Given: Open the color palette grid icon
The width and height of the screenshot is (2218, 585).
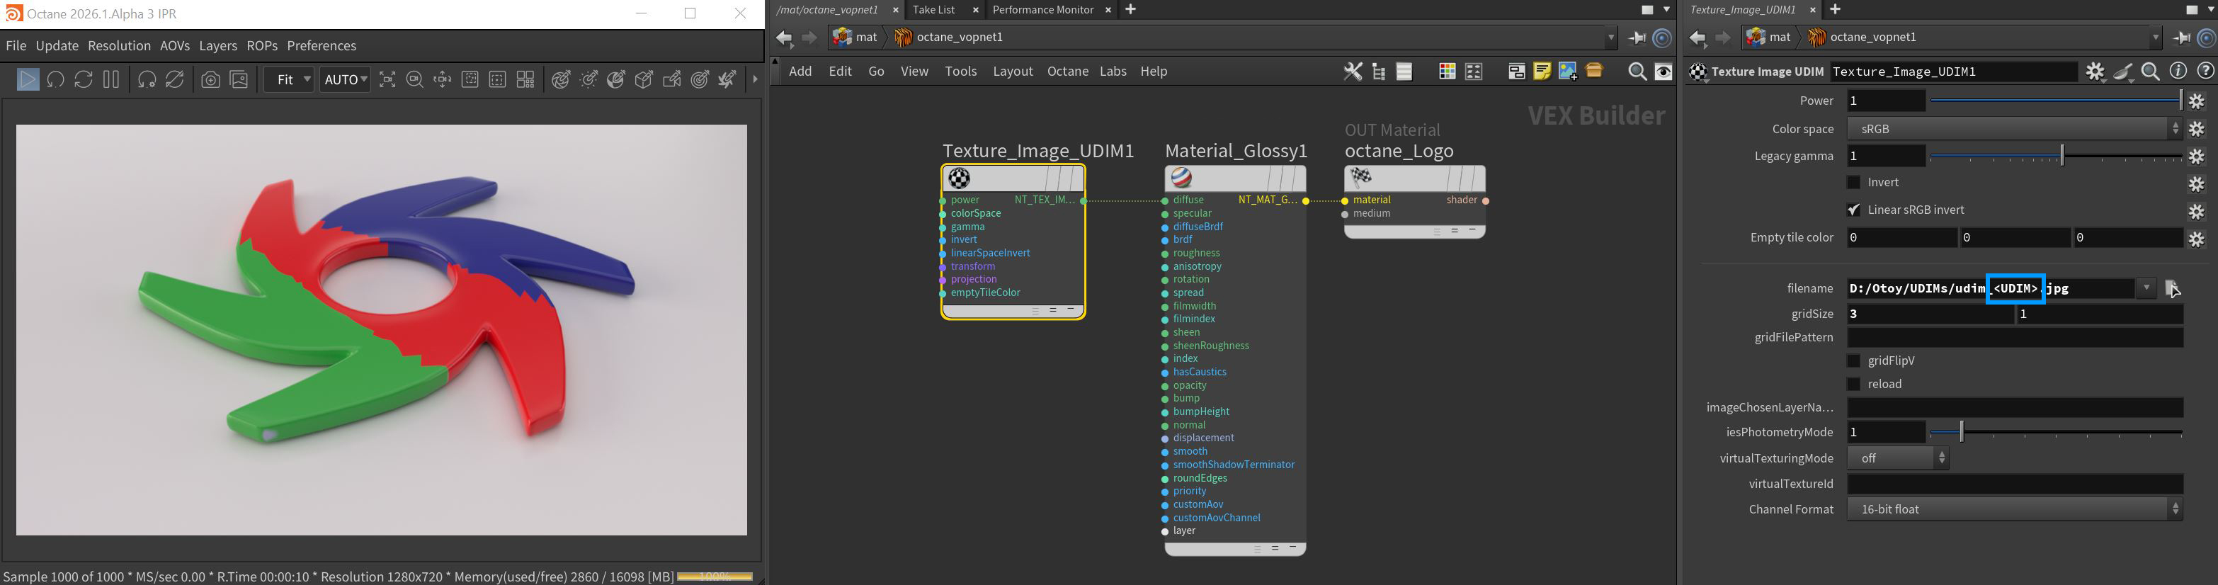Looking at the screenshot, I should (x=1448, y=72).
